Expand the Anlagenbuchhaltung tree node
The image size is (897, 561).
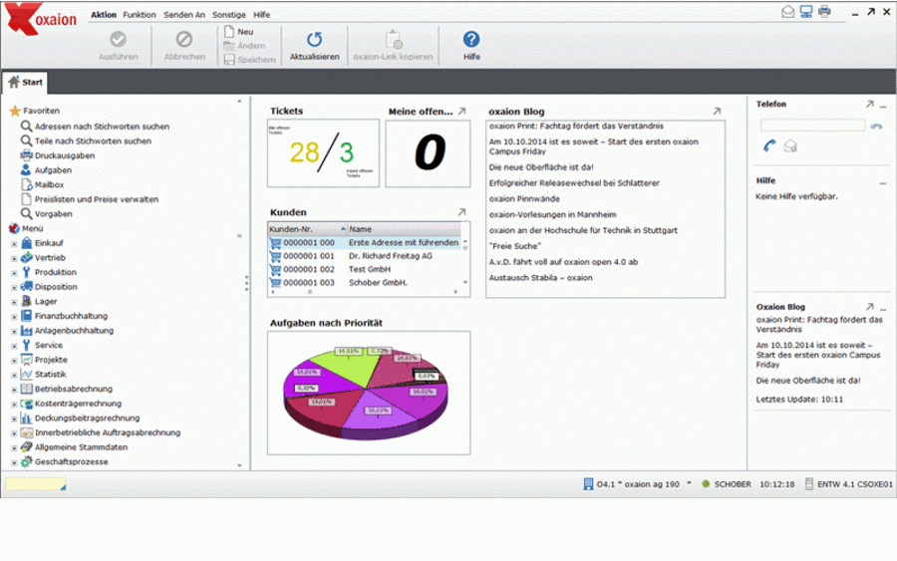pyautogui.click(x=14, y=331)
